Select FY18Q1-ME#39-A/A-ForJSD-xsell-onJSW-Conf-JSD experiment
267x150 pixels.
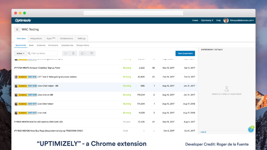(38, 122)
